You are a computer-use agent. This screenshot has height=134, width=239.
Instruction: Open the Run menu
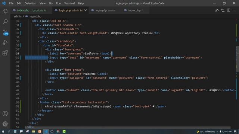[58, 3]
